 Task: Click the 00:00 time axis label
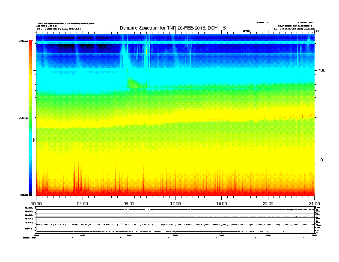(x=36, y=204)
